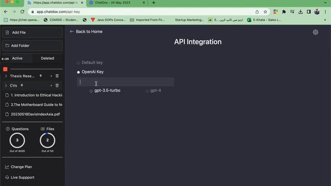This screenshot has width=331, height=186.
Task: Open the tab search dropdown arrow
Action: 325,3
